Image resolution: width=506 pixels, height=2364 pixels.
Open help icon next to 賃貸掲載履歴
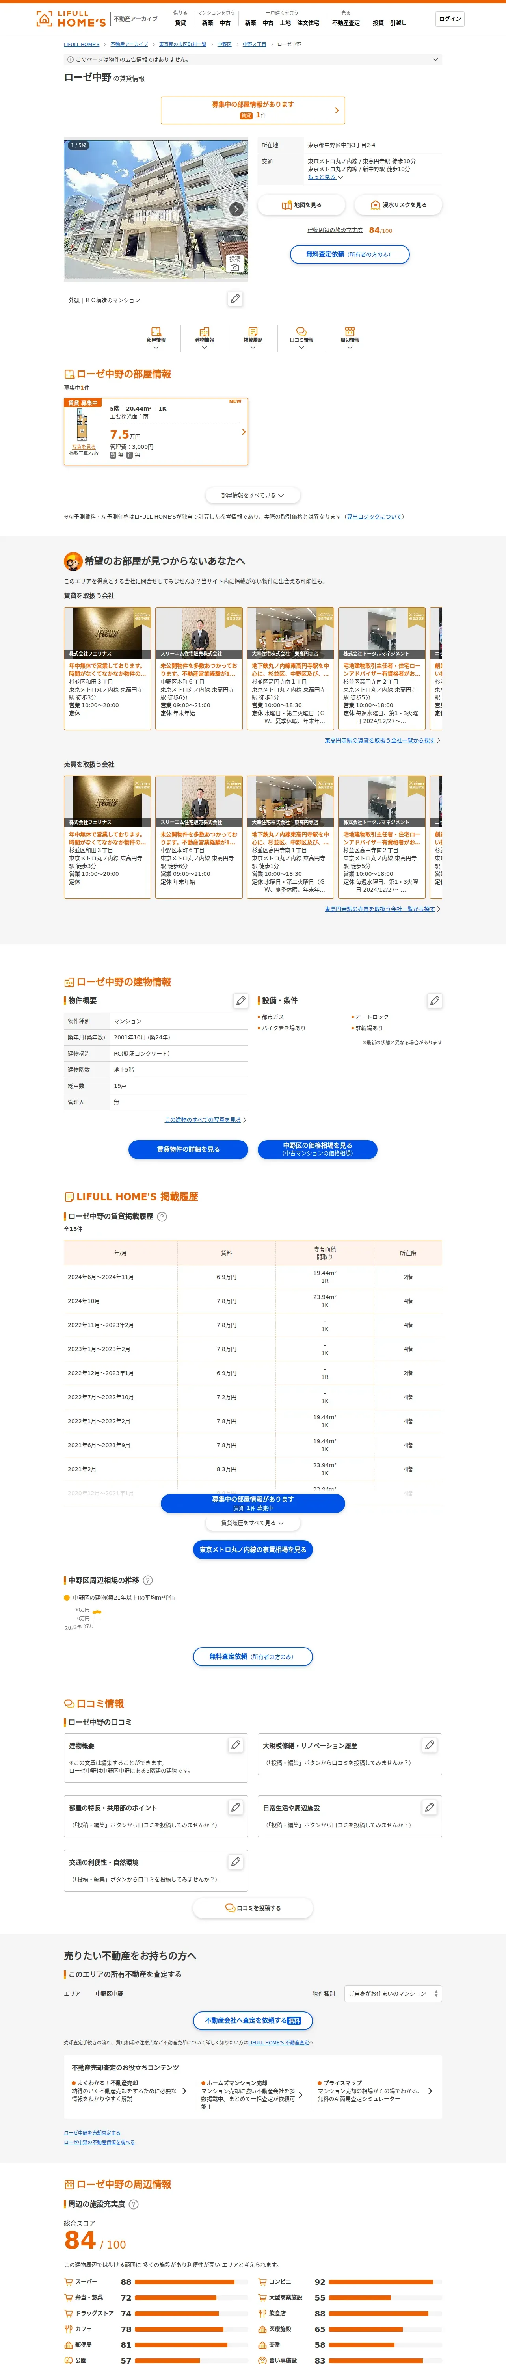click(162, 1217)
